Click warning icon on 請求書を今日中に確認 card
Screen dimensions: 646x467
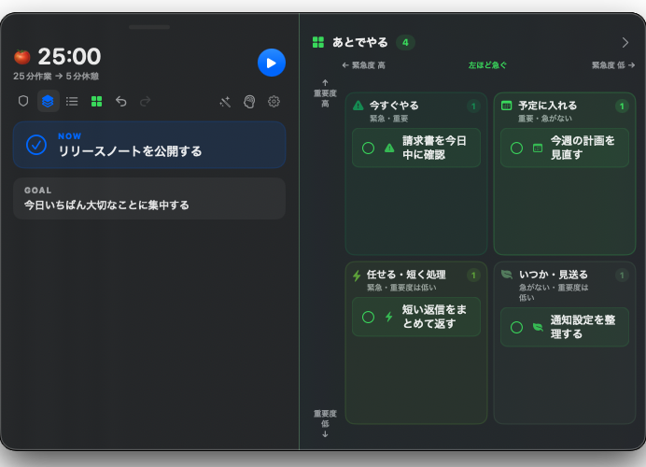click(x=389, y=148)
